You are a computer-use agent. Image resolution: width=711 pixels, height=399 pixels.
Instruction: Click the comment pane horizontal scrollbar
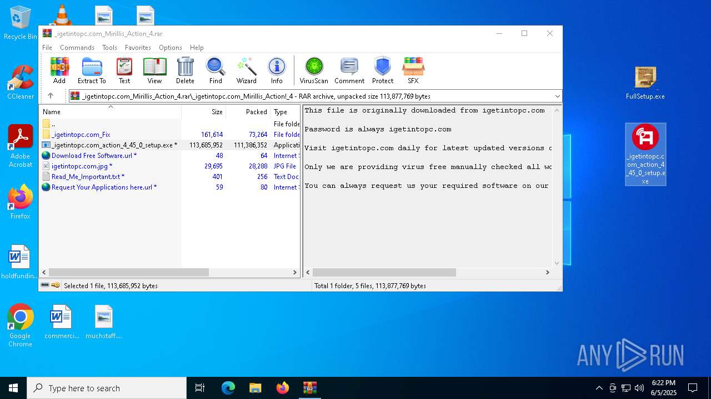point(384,272)
